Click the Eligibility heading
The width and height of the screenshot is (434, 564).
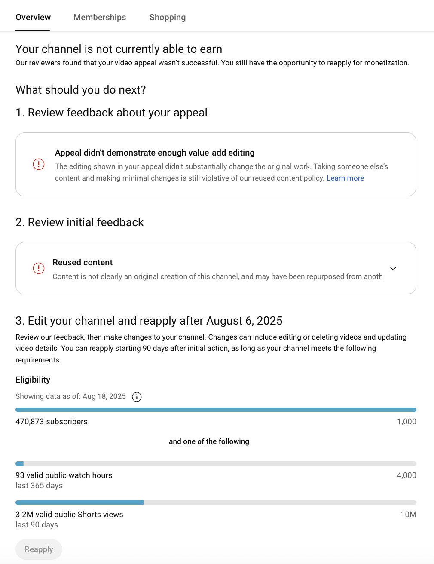tap(33, 380)
